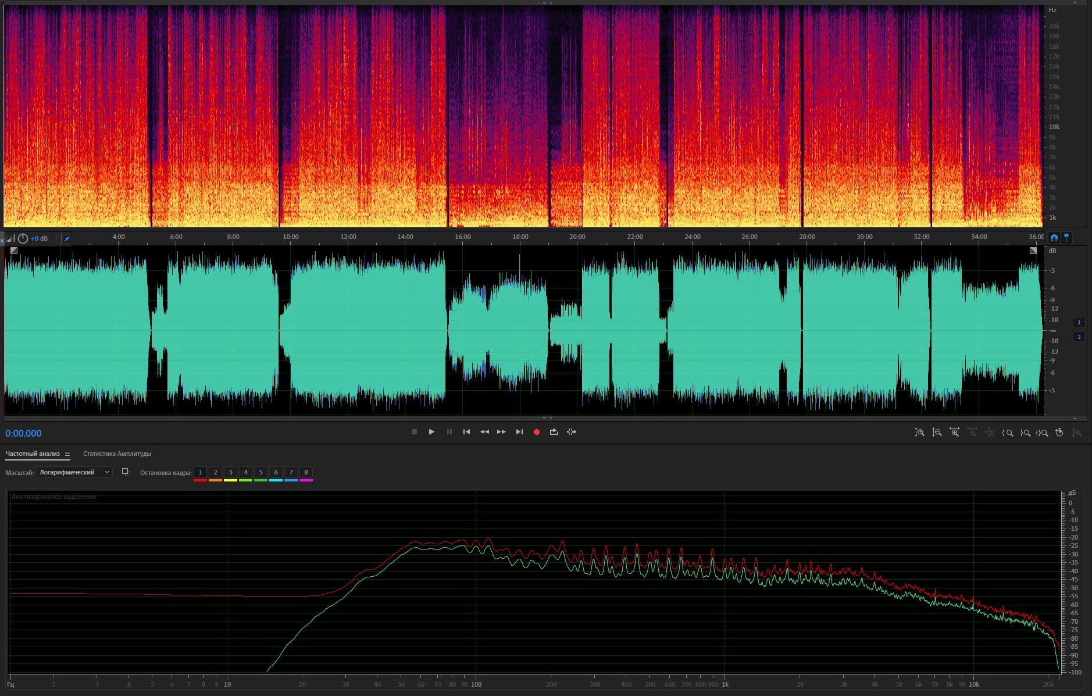Jump playhead to previous marker
Screen dimensions: 1092x696
(466, 432)
